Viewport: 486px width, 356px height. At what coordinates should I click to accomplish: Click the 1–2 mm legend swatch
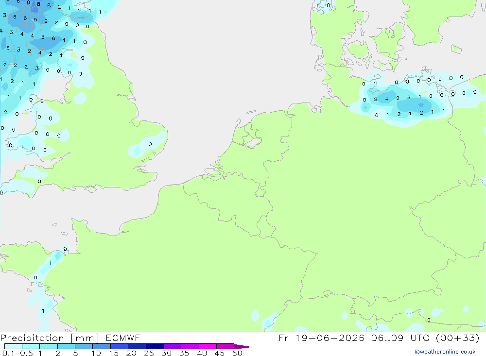click(x=49, y=346)
